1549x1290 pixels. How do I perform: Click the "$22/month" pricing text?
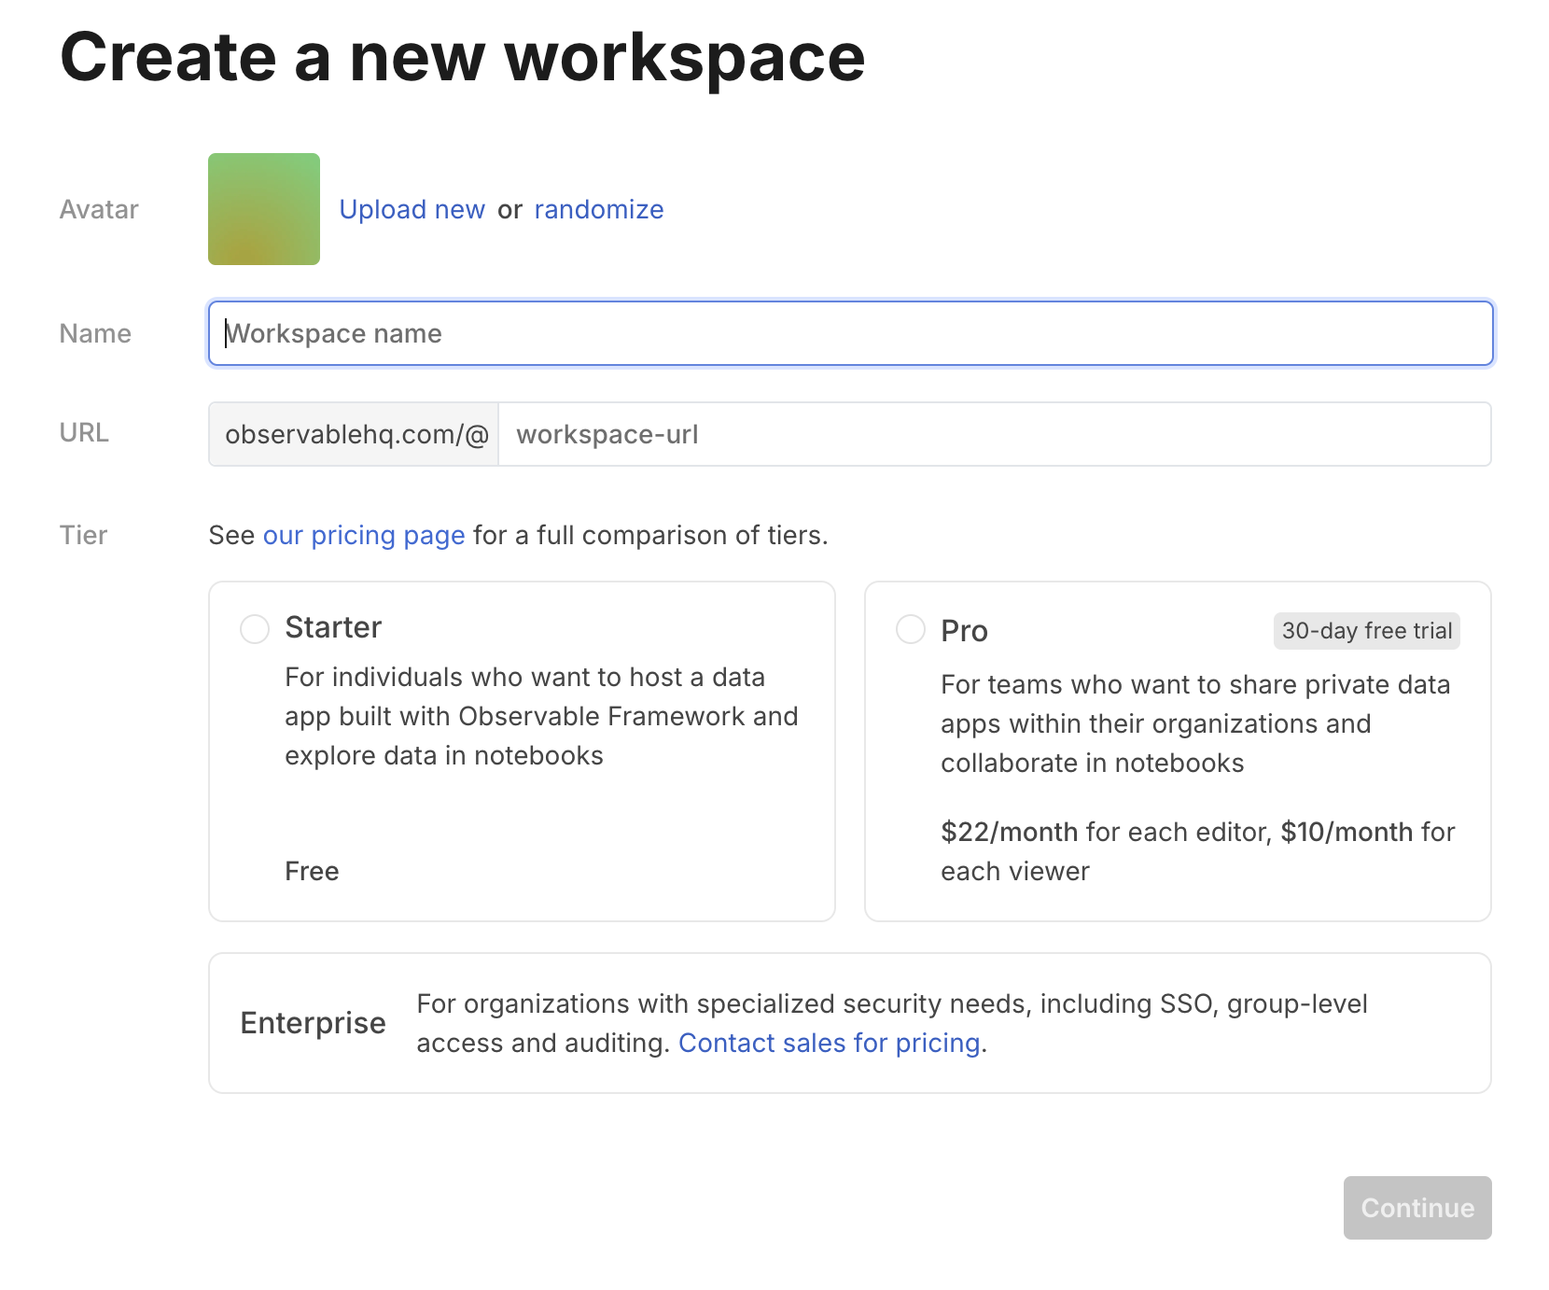1007,832
